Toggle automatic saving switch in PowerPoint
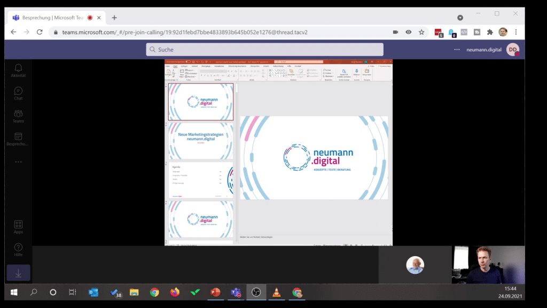 tap(188, 62)
